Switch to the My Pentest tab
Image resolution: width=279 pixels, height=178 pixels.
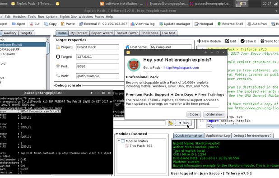click(x=79, y=33)
